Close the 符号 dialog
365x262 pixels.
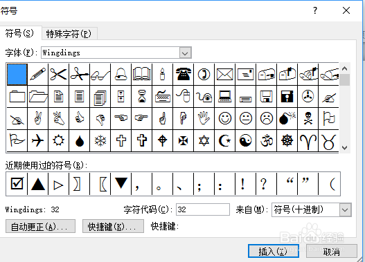tap(346, 10)
